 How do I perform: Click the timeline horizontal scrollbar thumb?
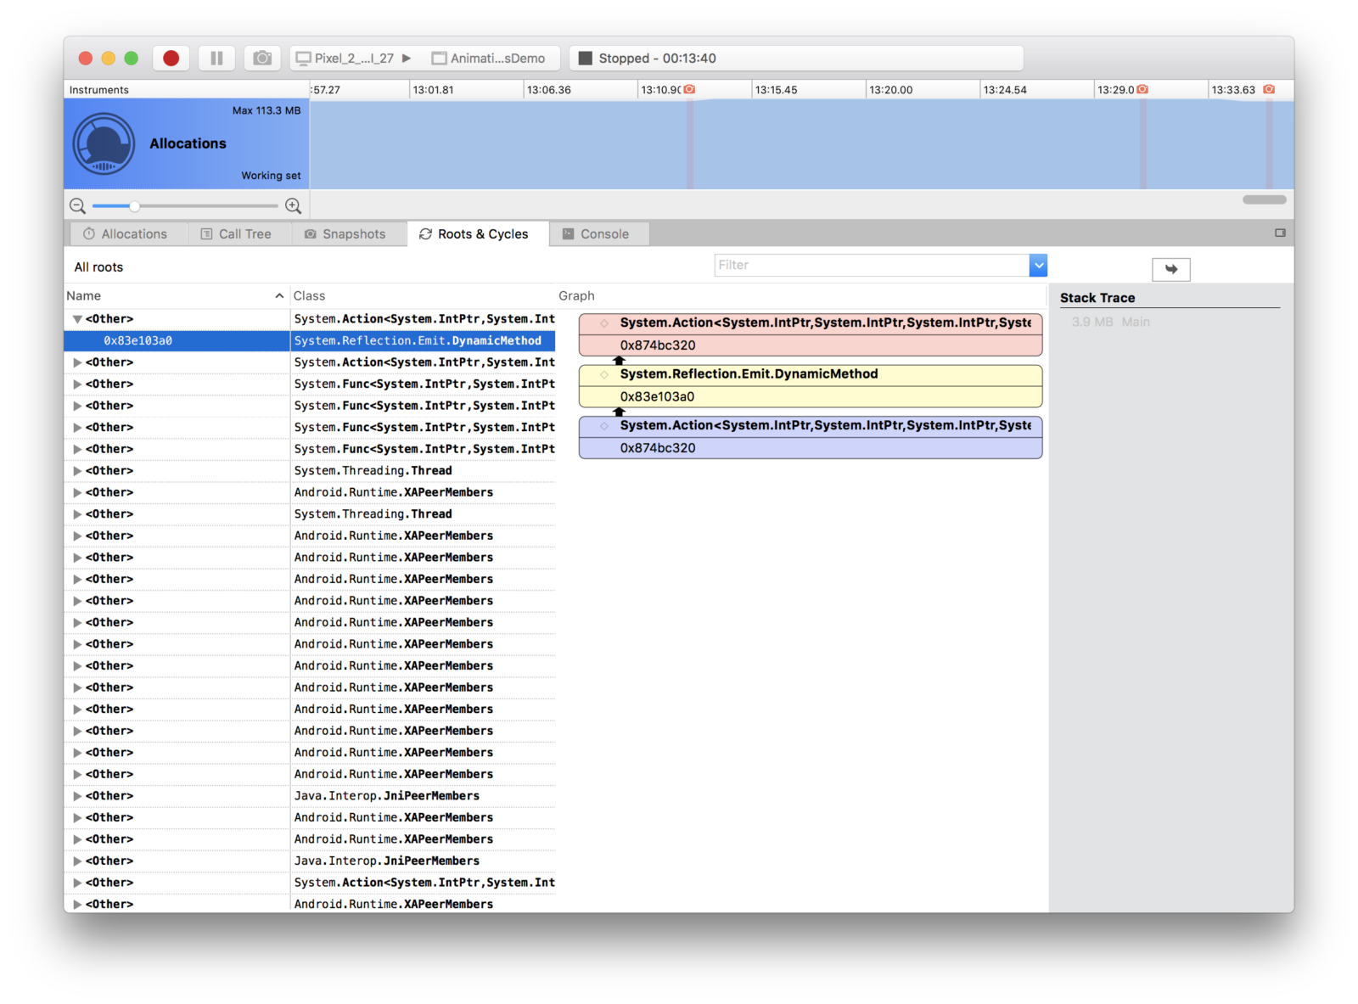click(1264, 199)
